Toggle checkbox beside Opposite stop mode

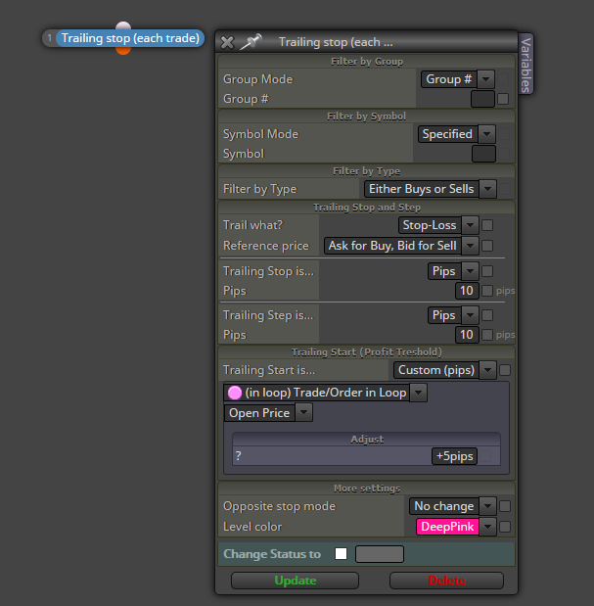pos(505,506)
